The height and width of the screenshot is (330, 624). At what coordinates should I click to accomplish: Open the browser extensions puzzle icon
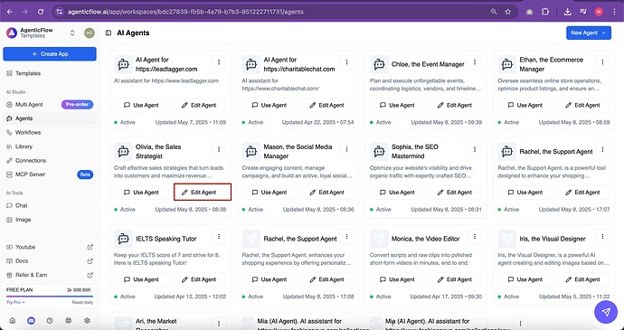(545, 12)
